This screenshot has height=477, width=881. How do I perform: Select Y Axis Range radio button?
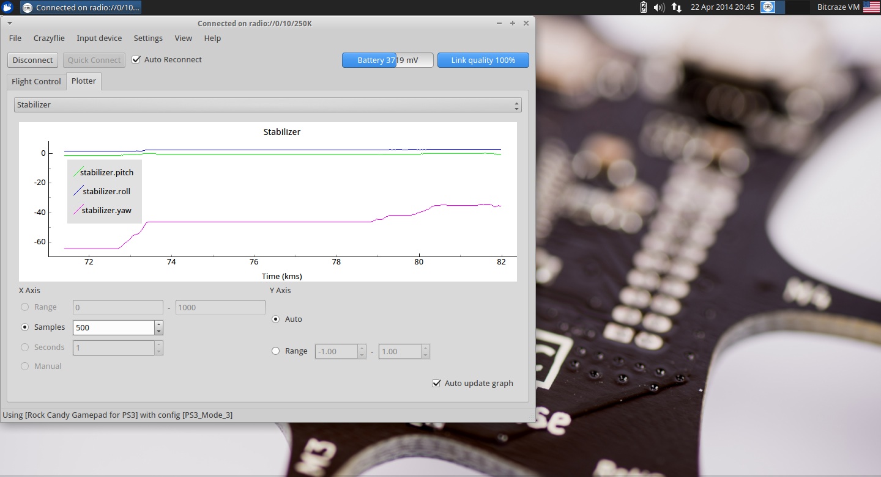click(x=275, y=351)
